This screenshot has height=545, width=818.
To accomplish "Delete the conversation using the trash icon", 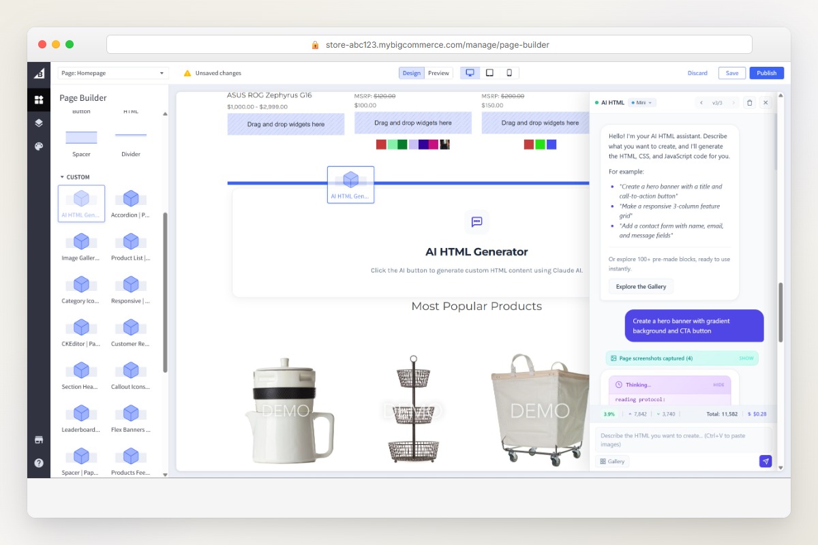I will tap(750, 102).
